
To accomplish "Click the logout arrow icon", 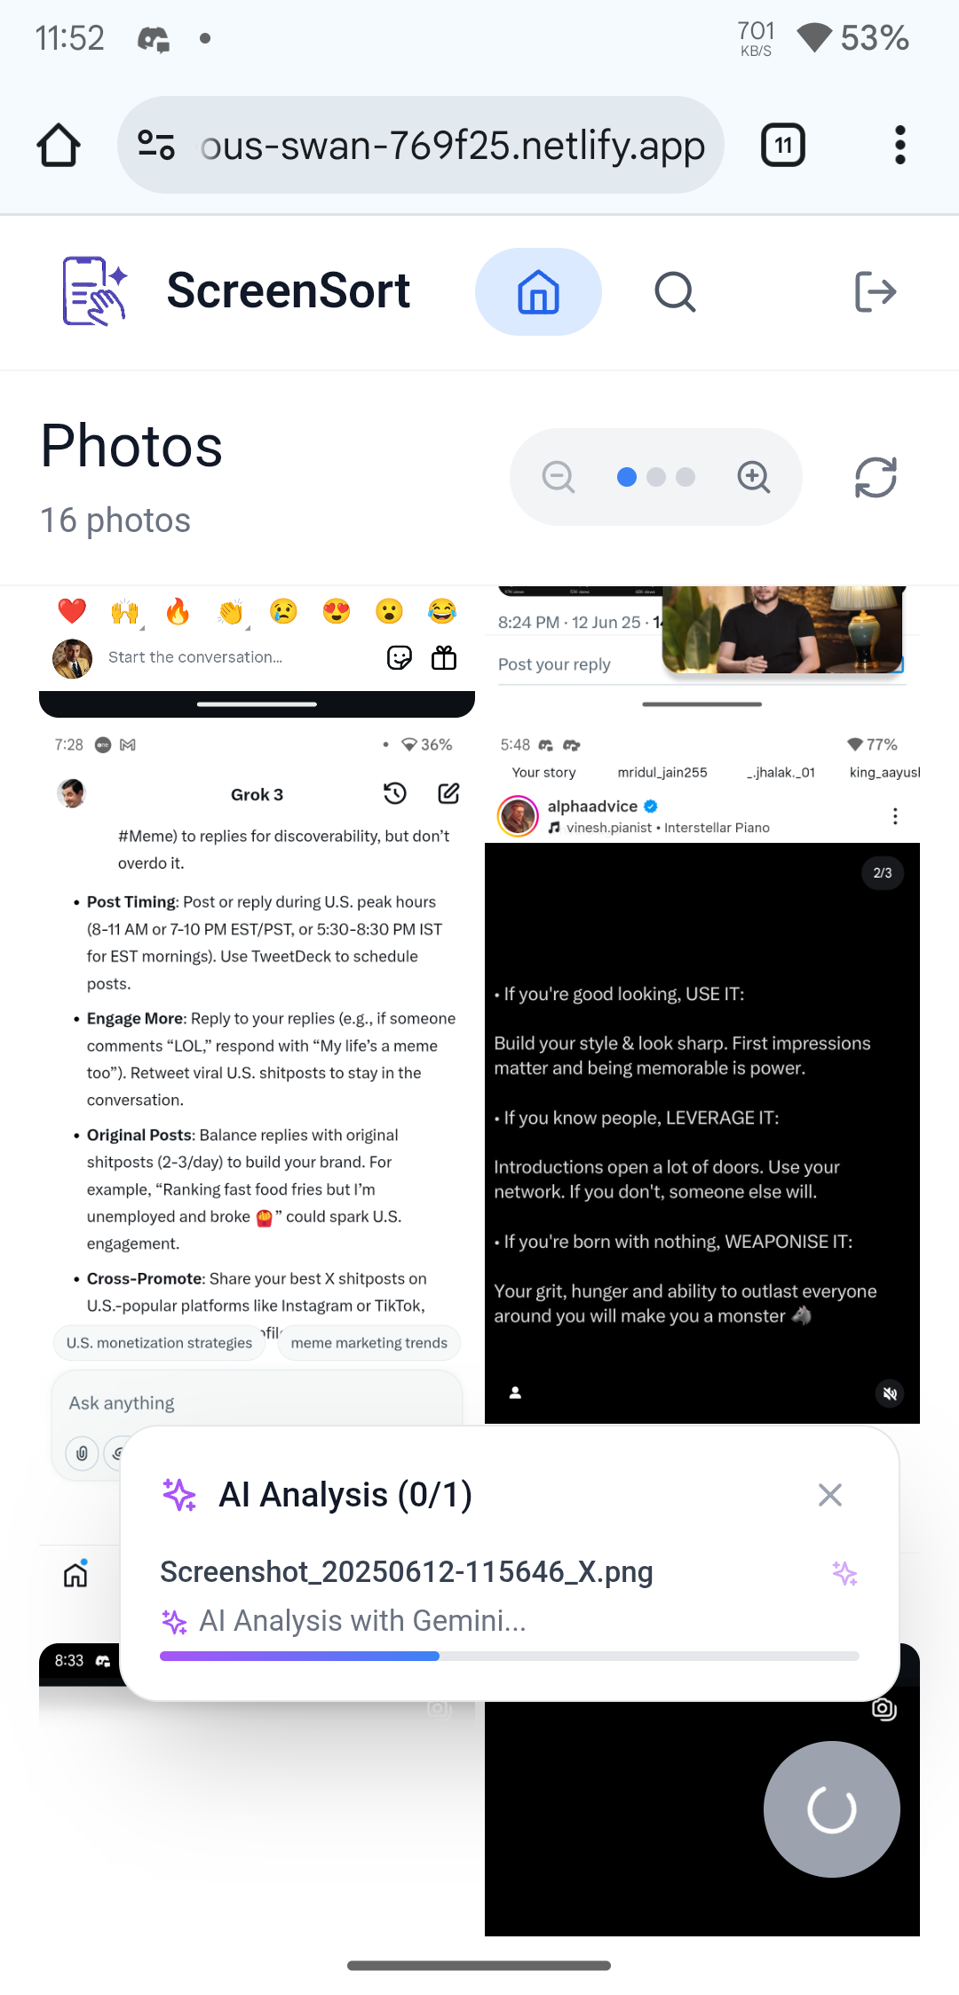I will (x=876, y=291).
